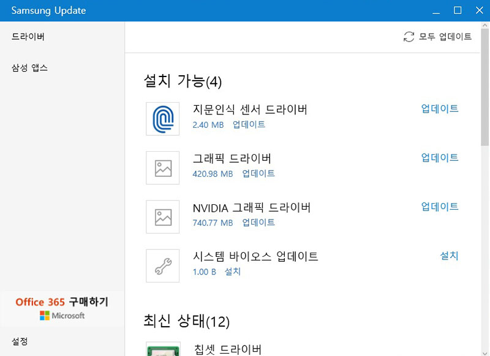The width and height of the screenshot is (490, 356).
Task: Click the vertical scrollbar thumb
Action: 484,86
